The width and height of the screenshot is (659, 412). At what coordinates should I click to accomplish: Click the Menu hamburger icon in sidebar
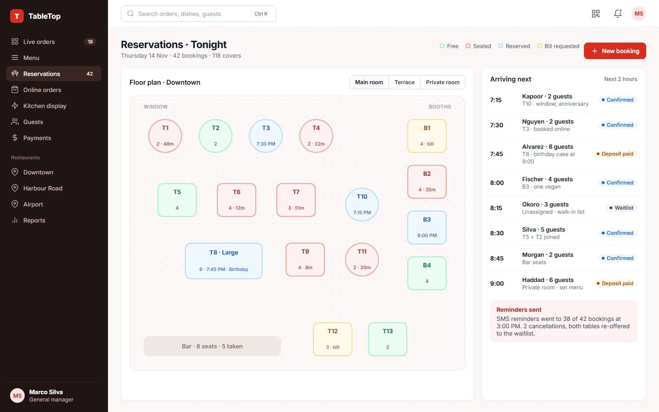click(15, 58)
